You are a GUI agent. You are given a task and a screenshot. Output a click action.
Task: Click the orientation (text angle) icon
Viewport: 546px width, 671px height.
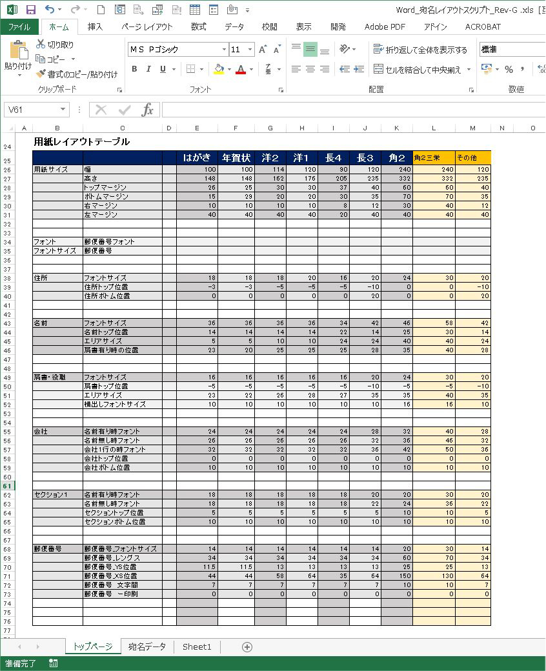[345, 48]
